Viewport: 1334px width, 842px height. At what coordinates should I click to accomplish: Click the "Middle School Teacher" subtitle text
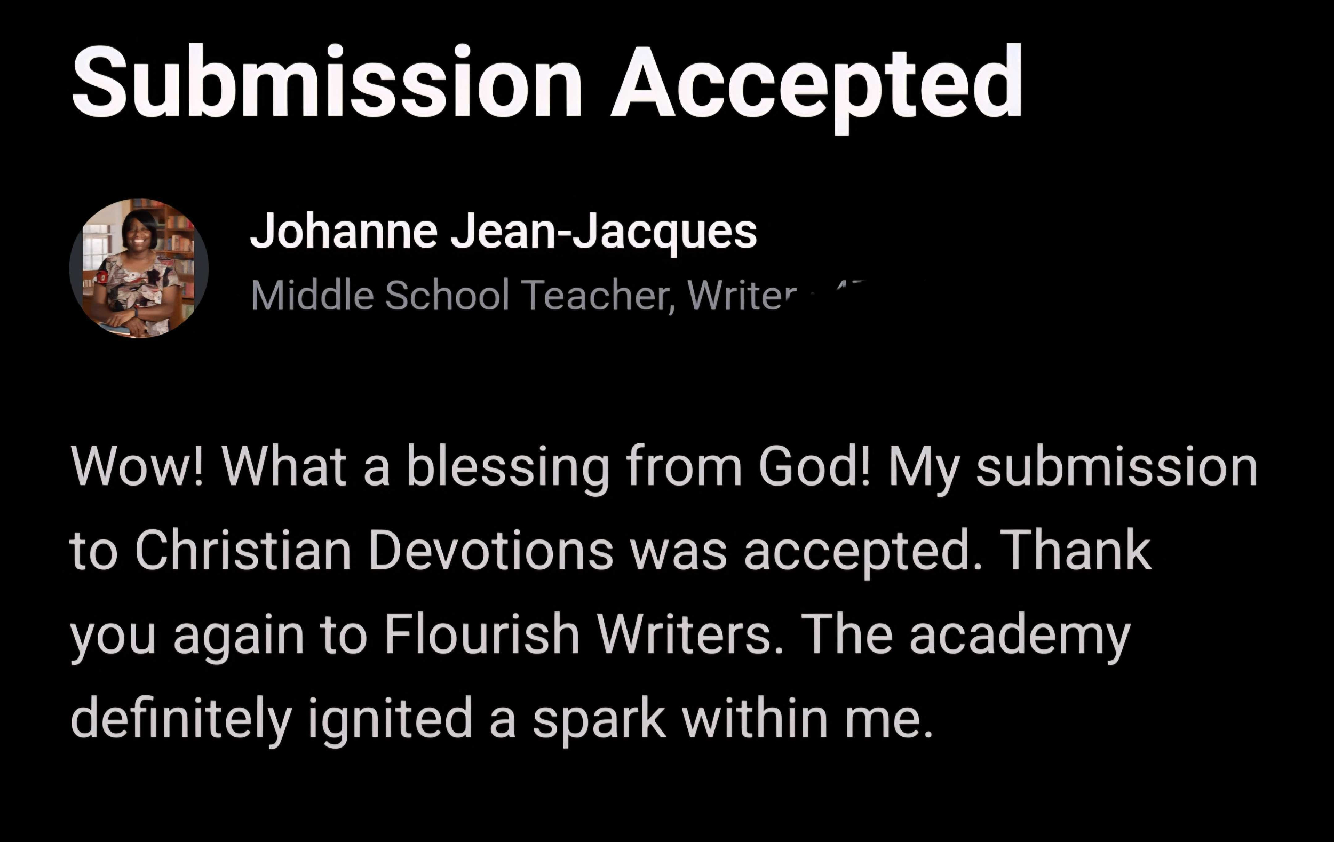(459, 295)
